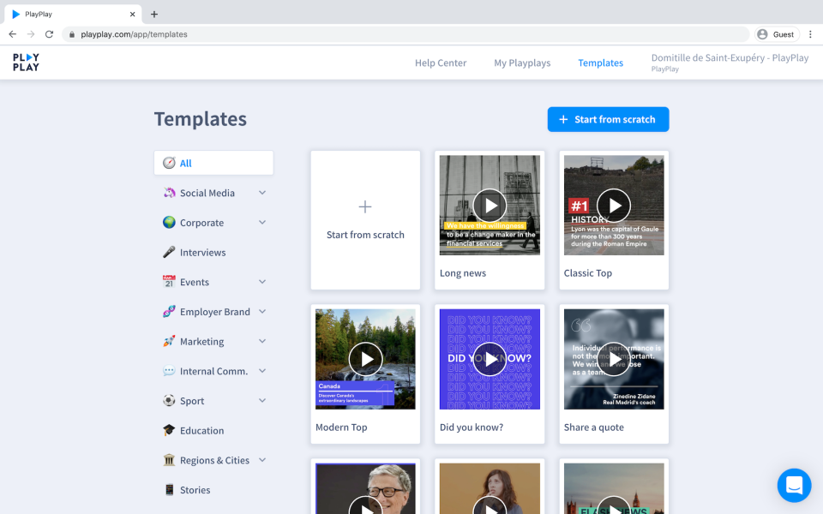Screen dimensions: 823x514
Task: Click the blue Start from scratch button
Action: coord(608,120)
